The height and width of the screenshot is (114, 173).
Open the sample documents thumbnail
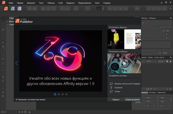pyautogui.click(x=124, y=39)
